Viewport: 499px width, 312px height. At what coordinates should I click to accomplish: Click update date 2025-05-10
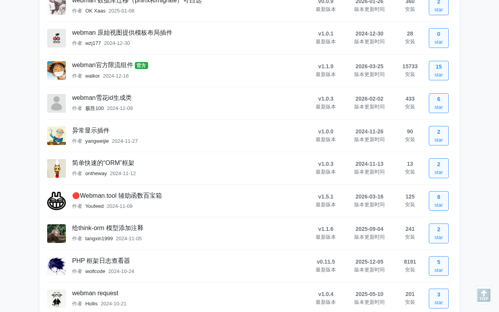point(370,294)
